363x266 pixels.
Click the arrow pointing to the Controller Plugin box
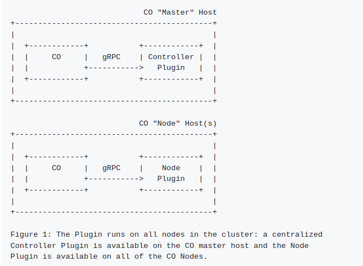(115, 68)
